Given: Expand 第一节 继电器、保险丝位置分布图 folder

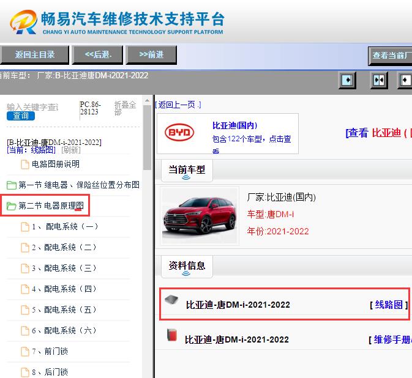Looking at the screenshot, I should (x=79, y=185).
